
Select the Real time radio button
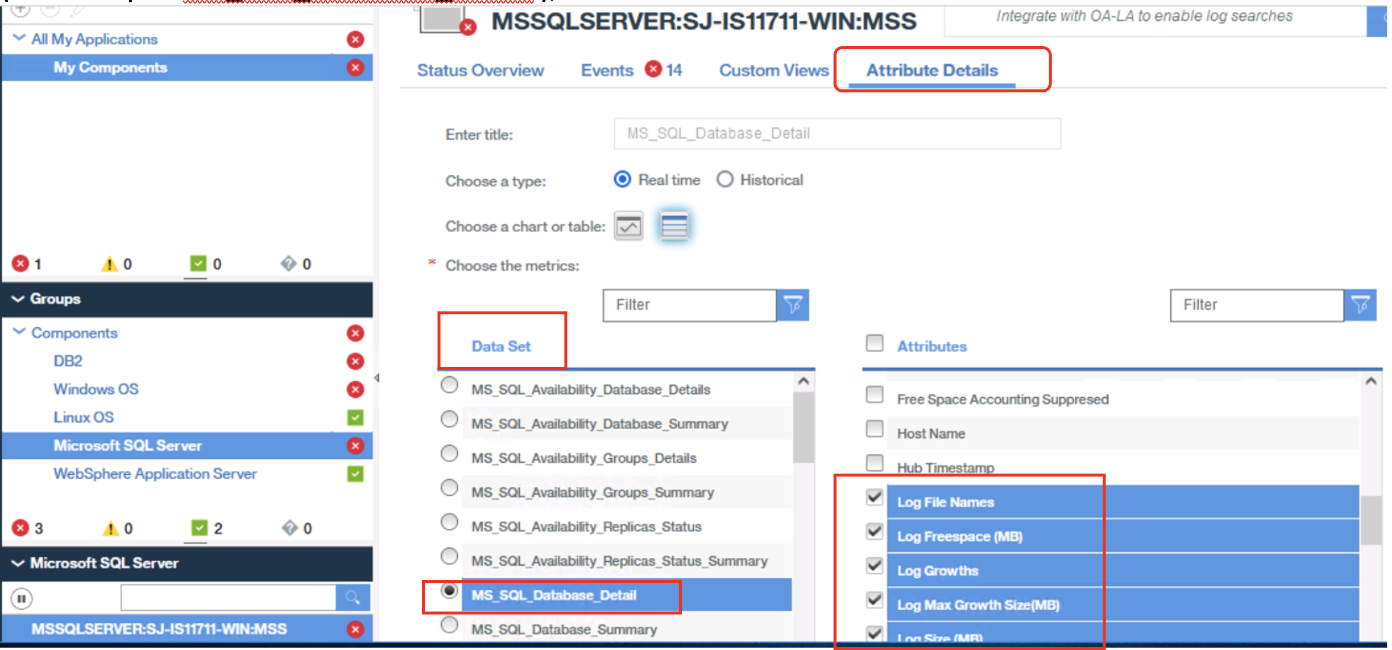[x=622, y=179]
